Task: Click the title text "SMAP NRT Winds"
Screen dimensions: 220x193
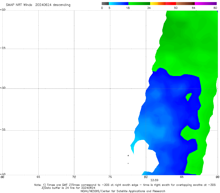Action: 19,5
